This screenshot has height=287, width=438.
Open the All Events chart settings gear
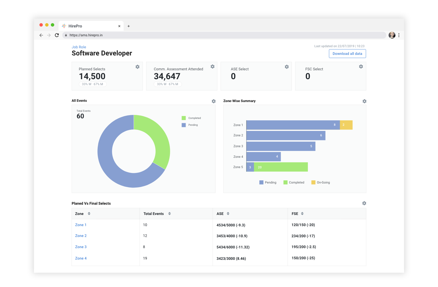point(213,101)
